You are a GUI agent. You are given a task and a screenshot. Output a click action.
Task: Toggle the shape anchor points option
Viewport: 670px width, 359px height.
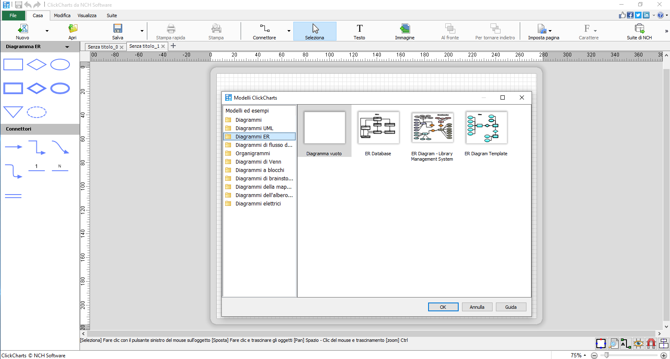pos(601,344)
